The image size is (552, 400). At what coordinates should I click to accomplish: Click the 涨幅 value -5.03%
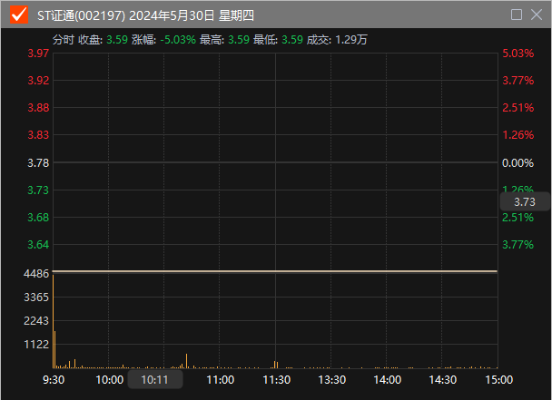[178, 40]
